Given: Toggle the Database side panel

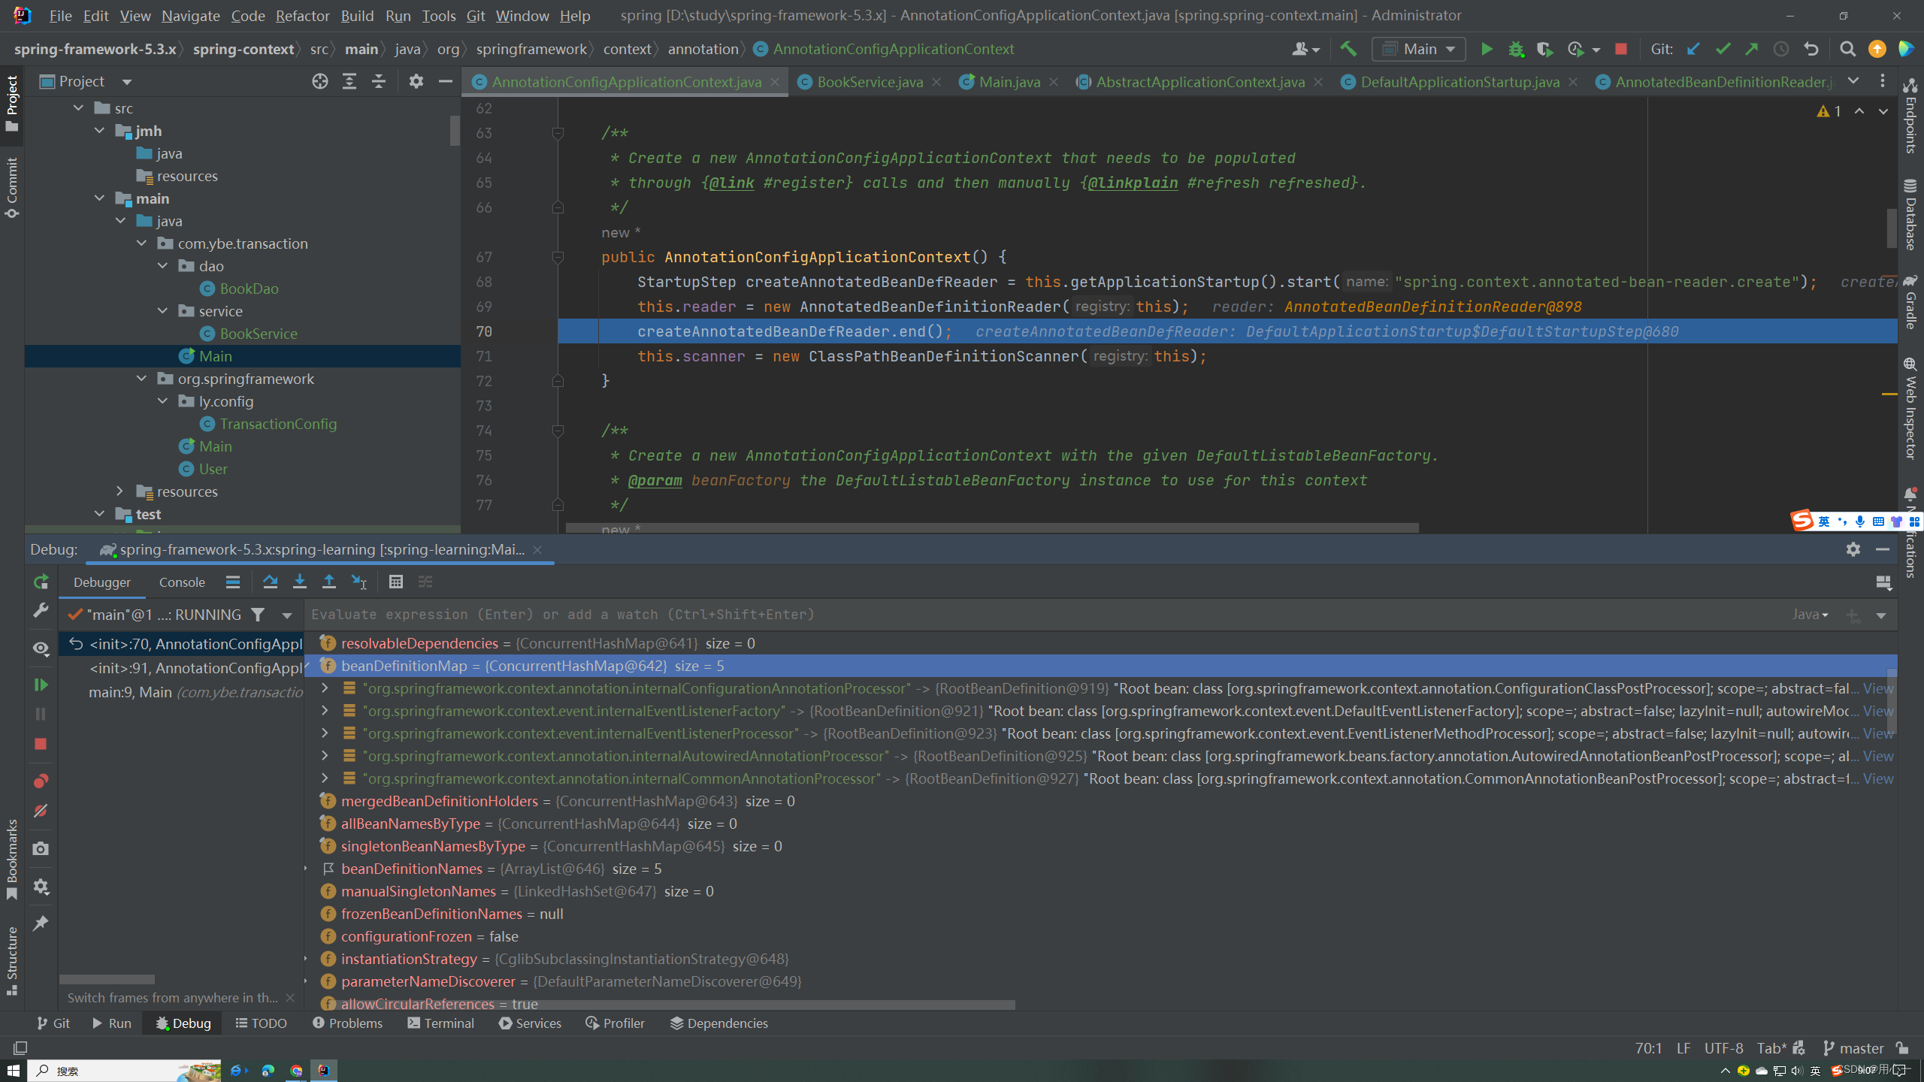Looking at the screenshot, I should coord(1910,214).
